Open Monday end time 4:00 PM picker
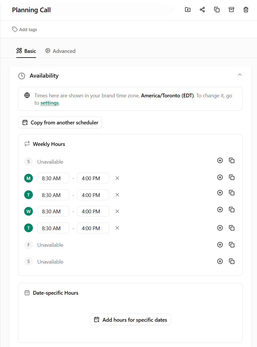The width and height of the screenshot is (257, 347). click(x=93, y=178)
